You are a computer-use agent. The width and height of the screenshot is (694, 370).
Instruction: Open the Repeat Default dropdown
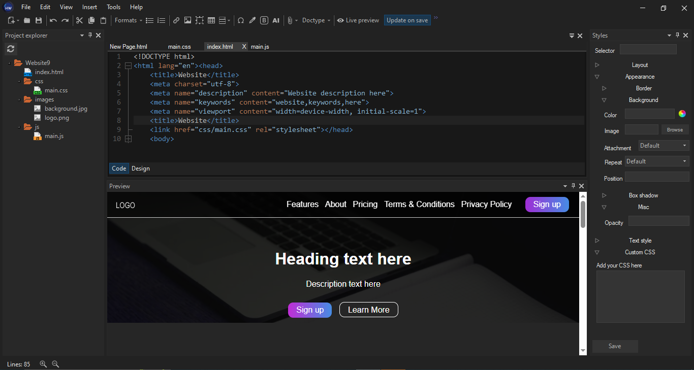[656, 161]
